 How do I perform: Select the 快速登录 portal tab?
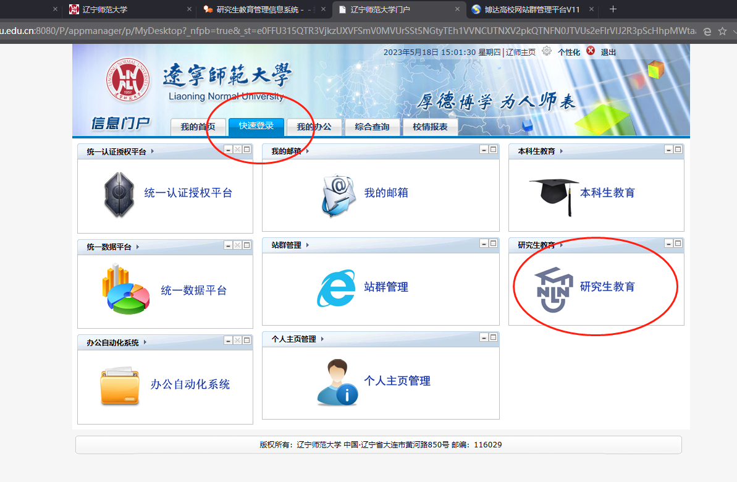pyautogui.click(x=256, y=126)
